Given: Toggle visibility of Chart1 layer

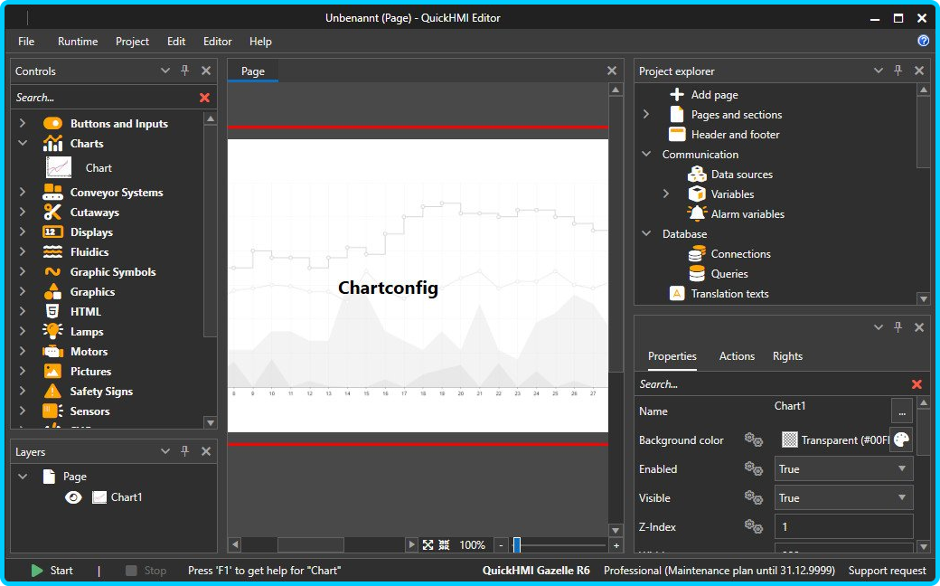Looking at the screenshot, I should click(x=73, y=497).
